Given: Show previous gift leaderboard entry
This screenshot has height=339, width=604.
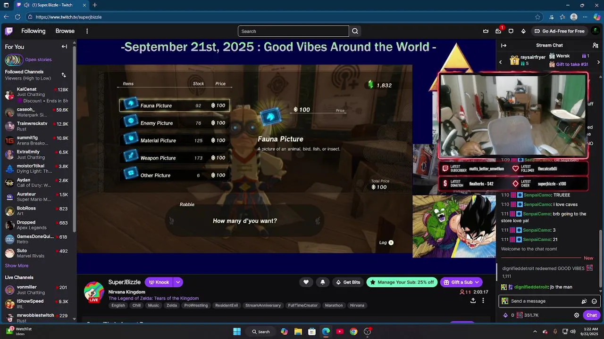Looking at the screenshot, I should pyautogui.click(x=501, y=62).
